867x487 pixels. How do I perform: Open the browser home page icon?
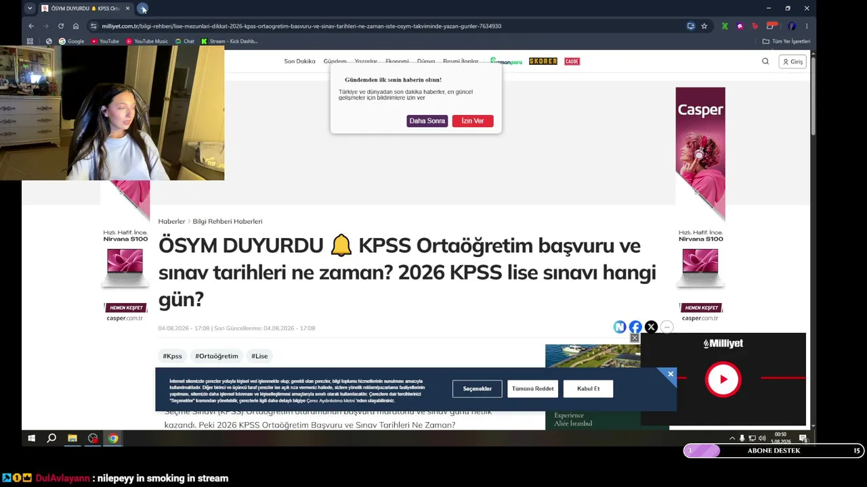click(x=76, y=26)
